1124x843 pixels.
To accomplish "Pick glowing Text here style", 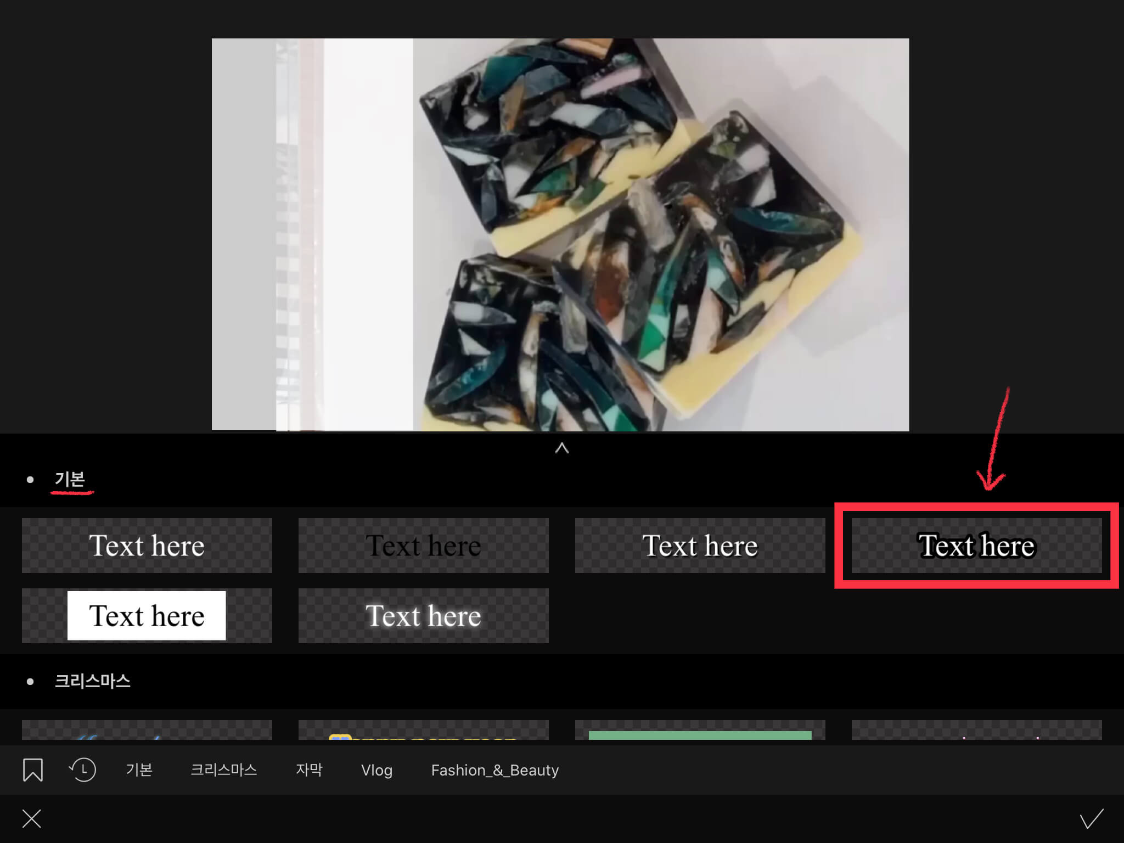I will (x=423, y=616).
